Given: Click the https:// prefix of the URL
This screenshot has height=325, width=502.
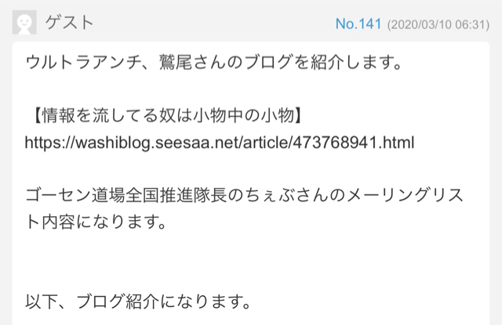Looking at the screenshot, I should [x=49, y=143].
